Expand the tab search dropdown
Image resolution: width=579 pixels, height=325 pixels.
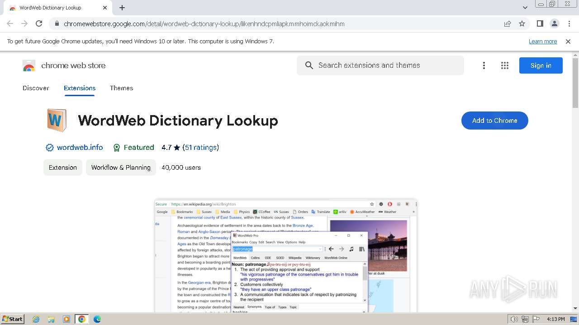pyautogui.click(x=525, y=8)
